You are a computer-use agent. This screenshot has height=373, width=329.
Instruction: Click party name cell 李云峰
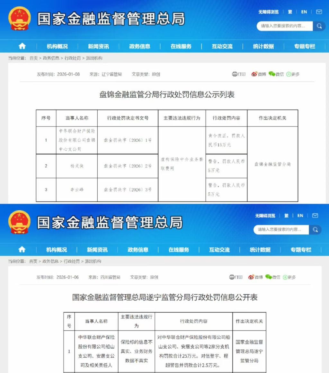(77, 190)
